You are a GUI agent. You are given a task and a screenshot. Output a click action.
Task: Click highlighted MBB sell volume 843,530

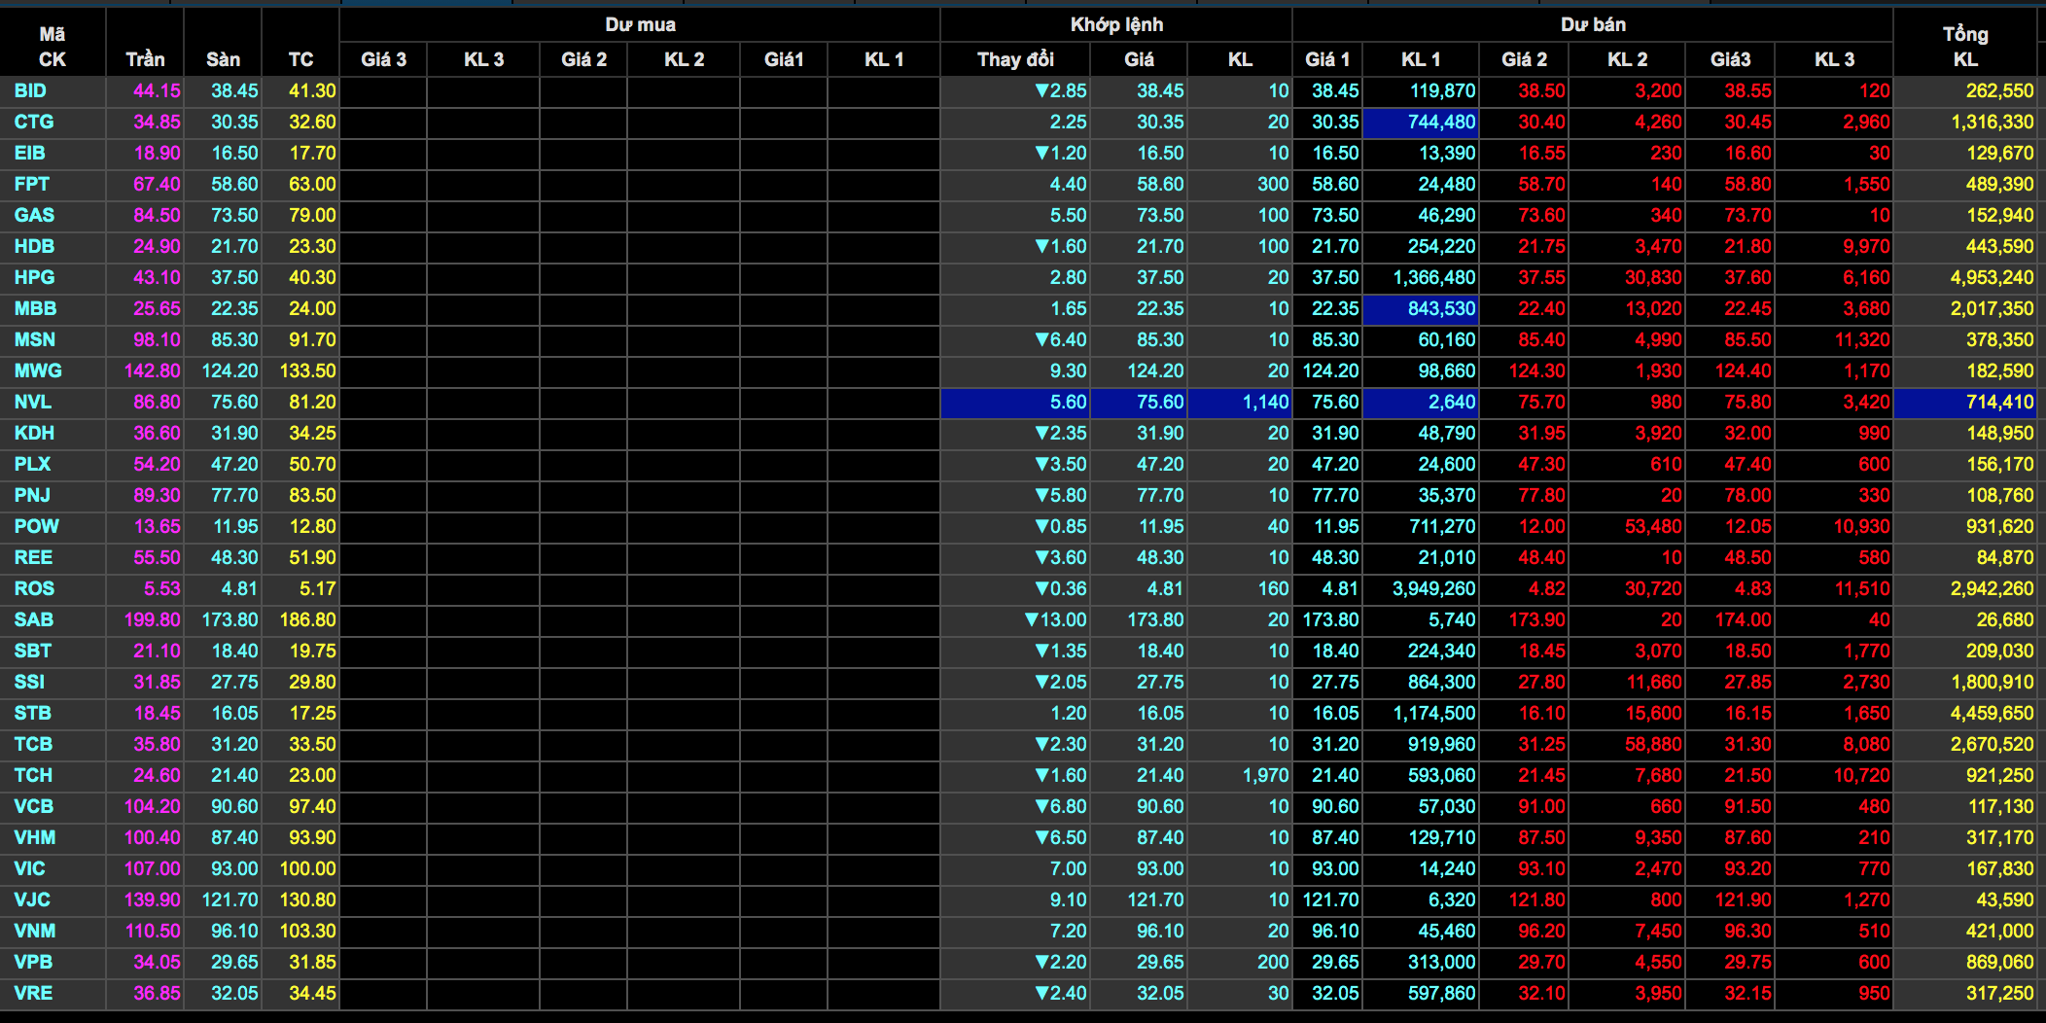click(1422, 308)
